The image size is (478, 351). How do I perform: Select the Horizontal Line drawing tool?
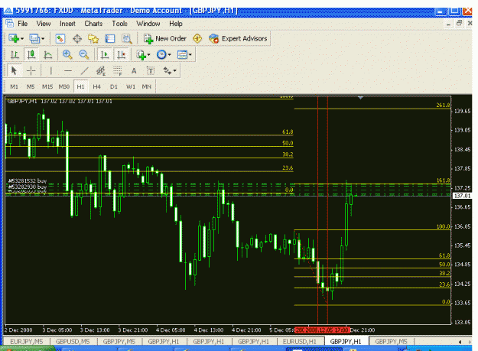tap(67, 71)
